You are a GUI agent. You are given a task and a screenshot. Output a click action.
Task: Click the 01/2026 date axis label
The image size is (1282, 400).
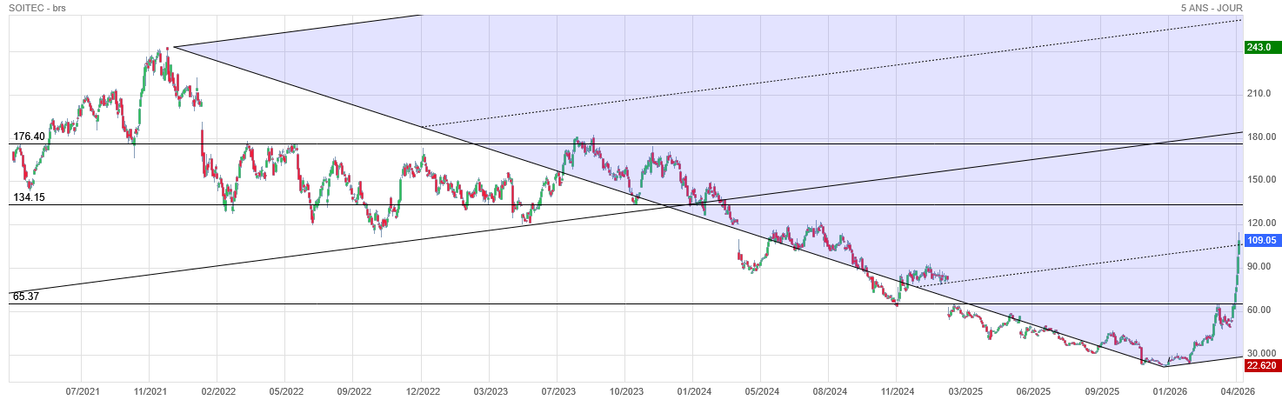(1169, 391)
